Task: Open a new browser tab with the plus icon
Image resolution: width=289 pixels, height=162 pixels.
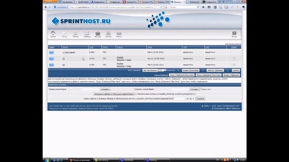Action: (224, 2)
